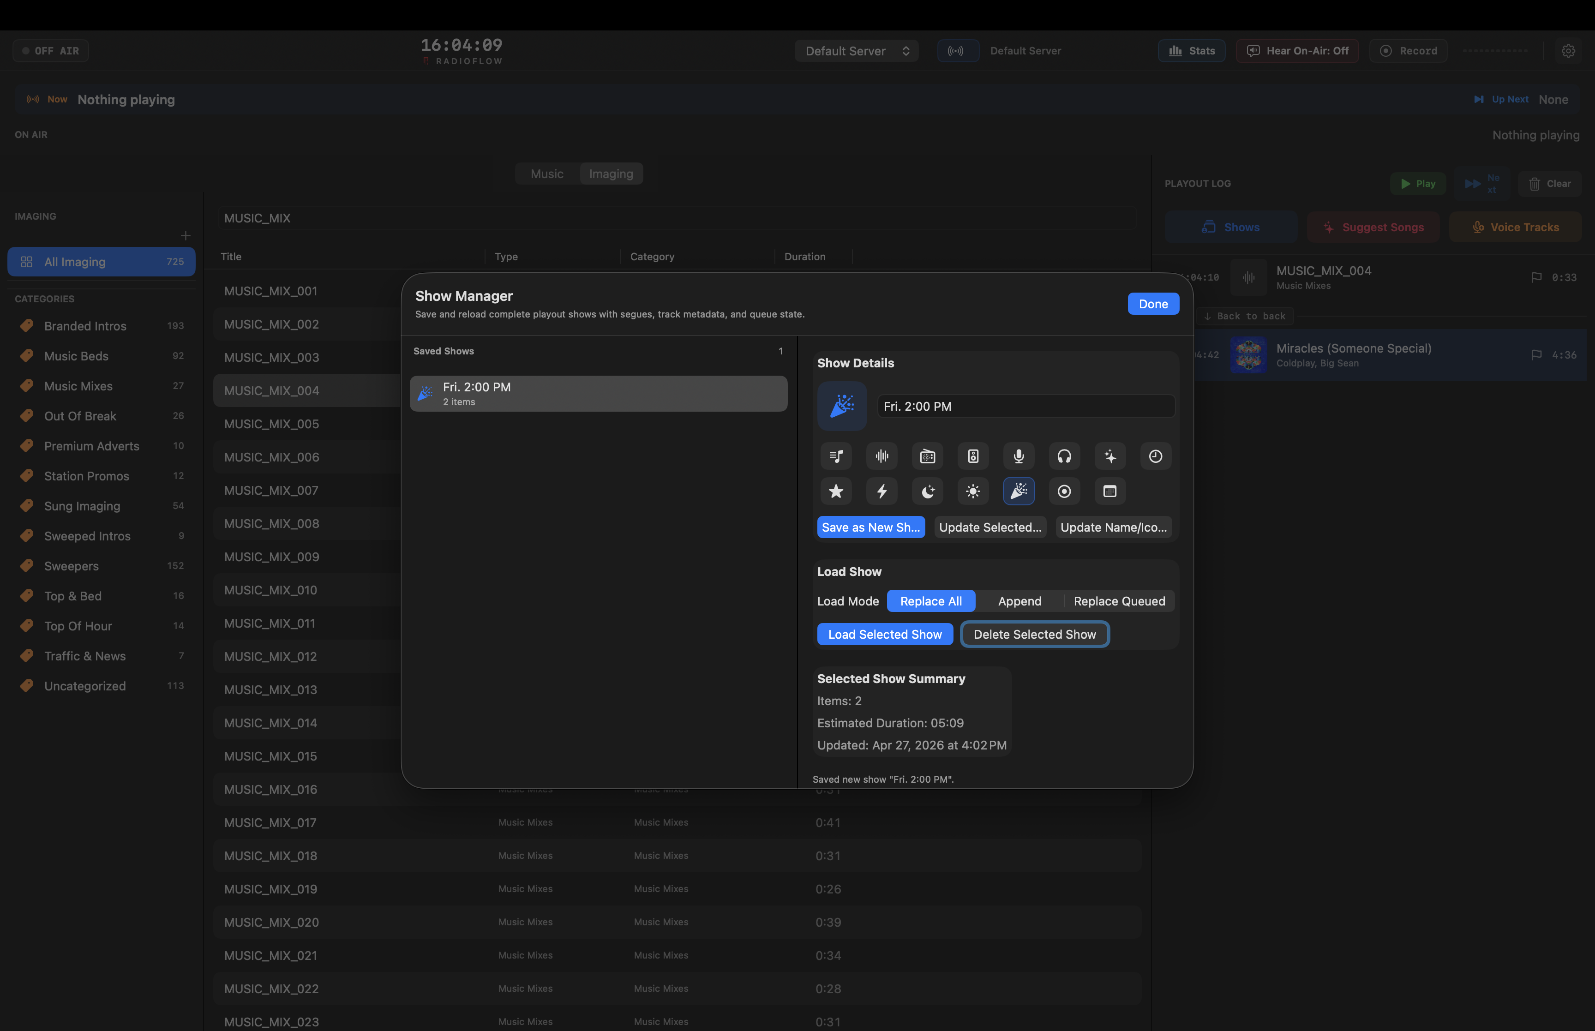Click the flag icon on MUSIC_MIX_004 log row
The height and width of the screenshot is (1031, 1595).
point(1536,277)
